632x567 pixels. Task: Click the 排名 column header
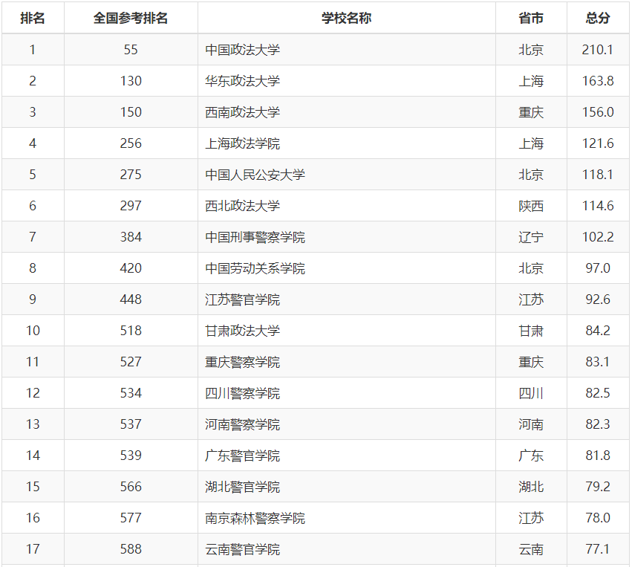click(x=33, y=19)
